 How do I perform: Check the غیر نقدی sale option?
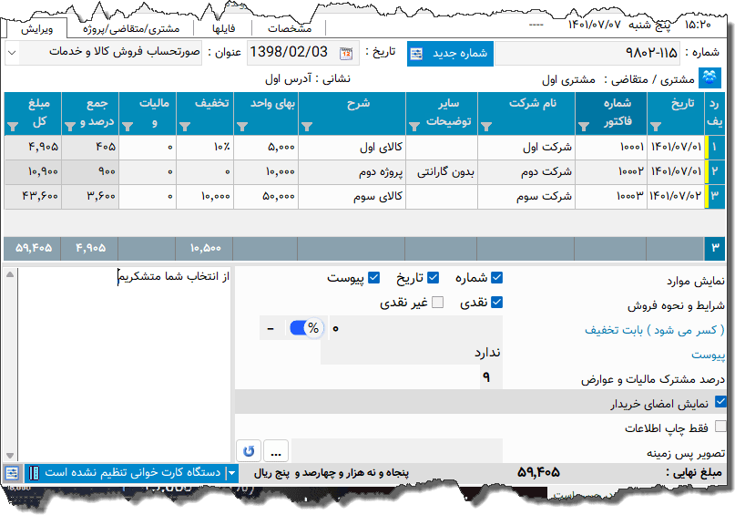coord(437,302)
